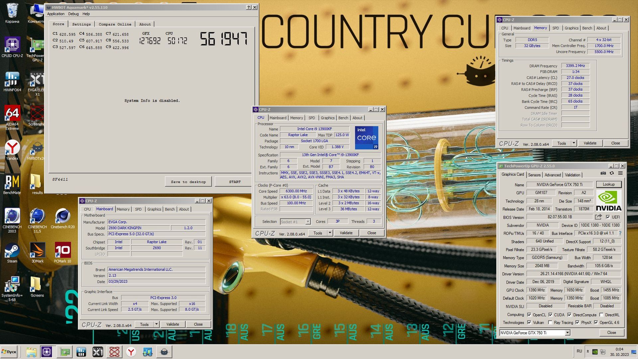
Task: Click DRAM Frequency value 3399.2 MHz
Action: click(x=575, y=66)
